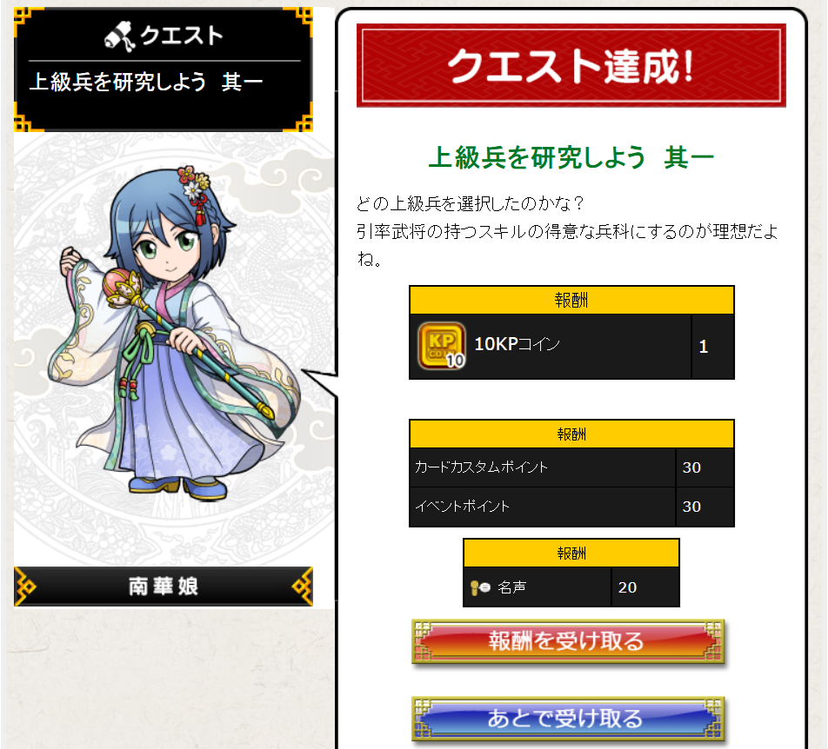Click the quest name in the black panel

pyautogui.click(x=146, y=82)
